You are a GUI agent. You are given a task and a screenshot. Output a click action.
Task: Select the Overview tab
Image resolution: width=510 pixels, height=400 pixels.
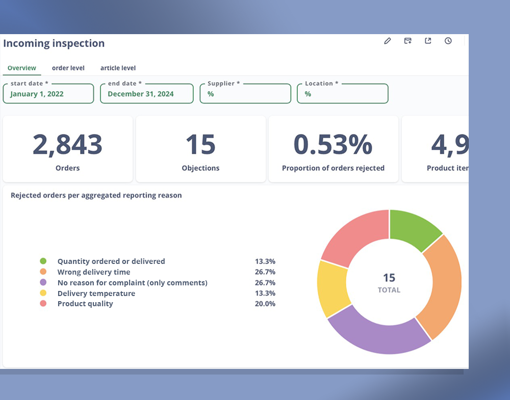click(x=22, y=68)
